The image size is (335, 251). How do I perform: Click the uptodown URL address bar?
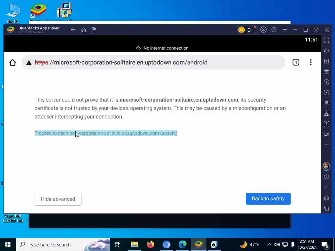[153, 62]
